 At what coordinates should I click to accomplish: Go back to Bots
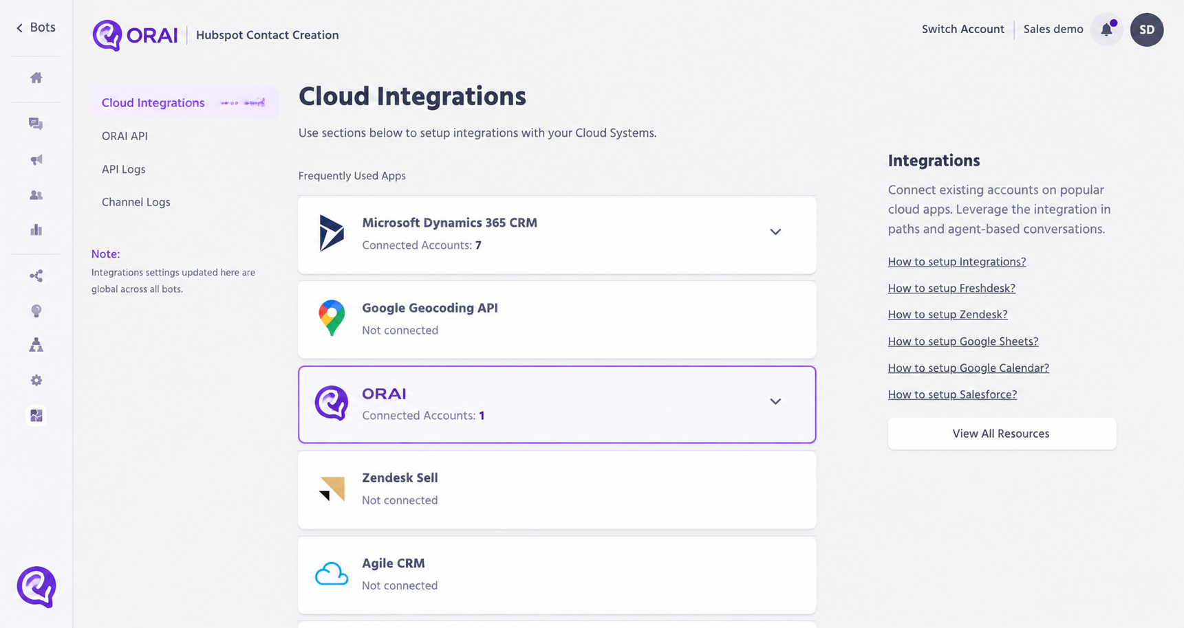point(36,27)
